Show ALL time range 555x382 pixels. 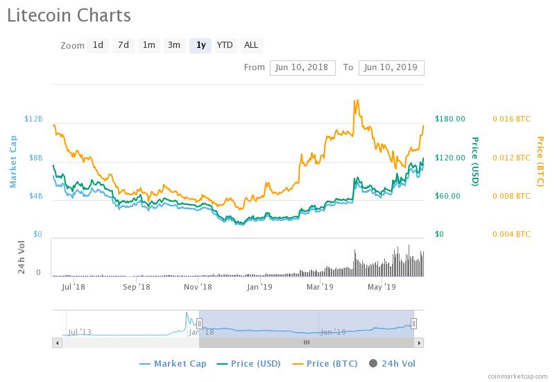[x=251, y=45]
